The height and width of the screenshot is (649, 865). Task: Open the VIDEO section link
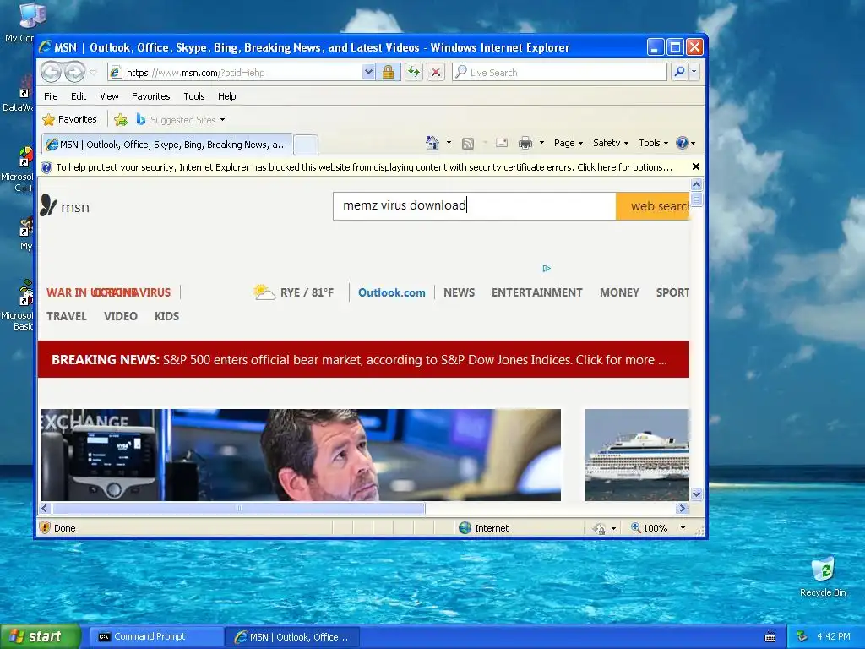pyautogui.click(x=120, y=316)
